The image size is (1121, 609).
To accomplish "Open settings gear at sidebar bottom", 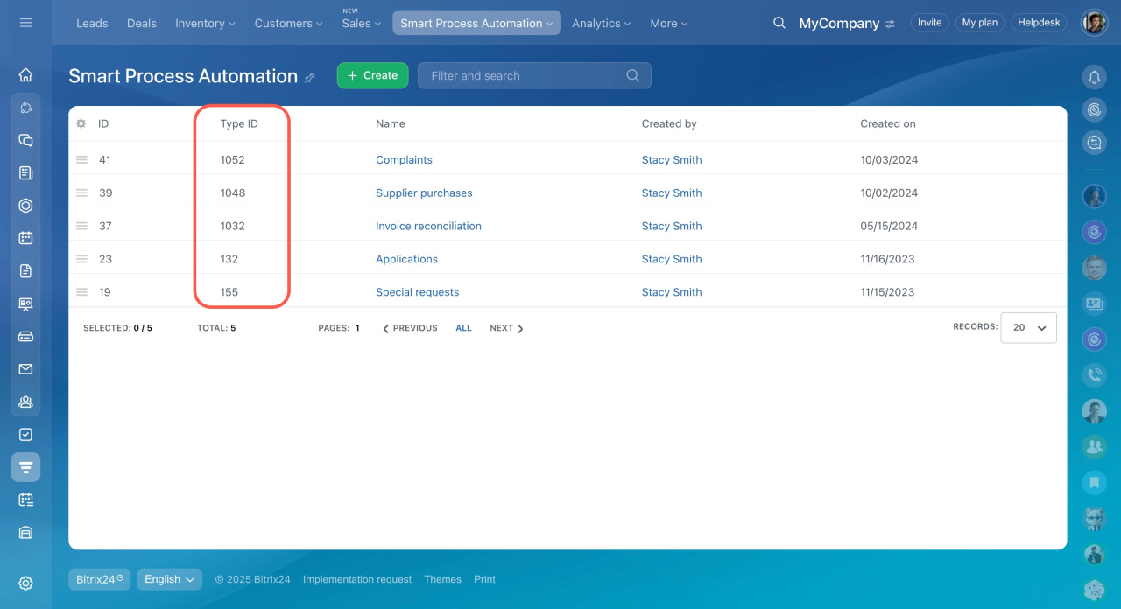I will click(x=25, y=584).
